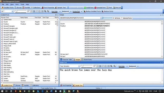Select the Multiple tab

[x=77, y=60]
